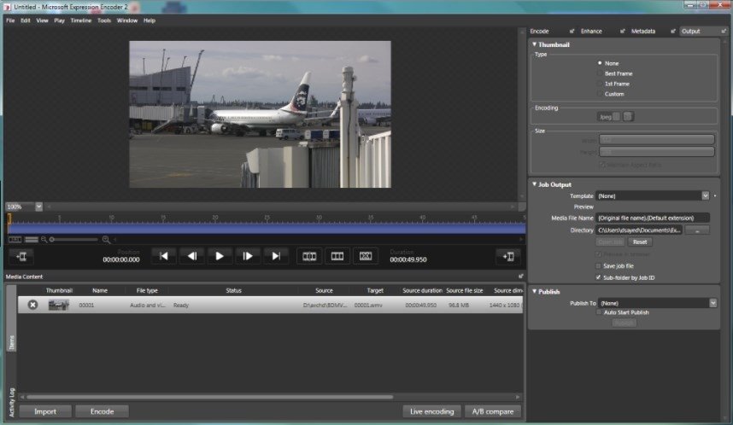Click the small dot beside Template dropdown

715,195
